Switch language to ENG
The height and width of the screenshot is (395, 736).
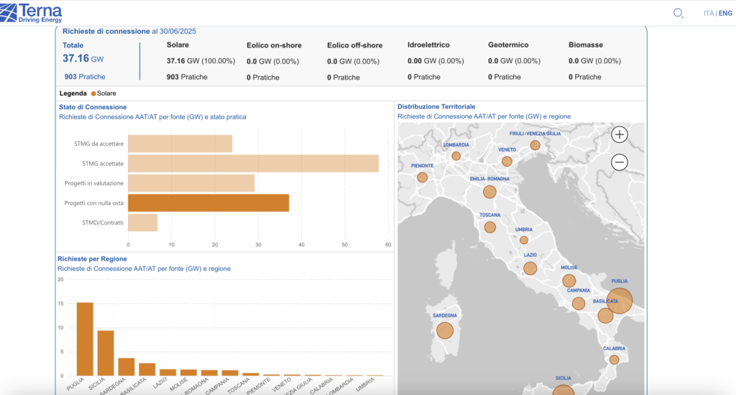(725, 13)
